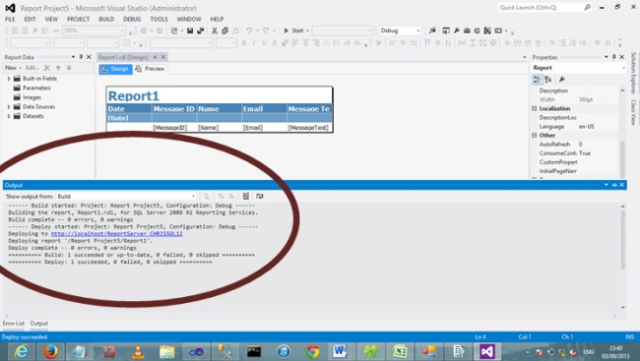Open the FILE menu
Image resolution: width=640 pixels, height=361 pixels.
tap(10, 19)
